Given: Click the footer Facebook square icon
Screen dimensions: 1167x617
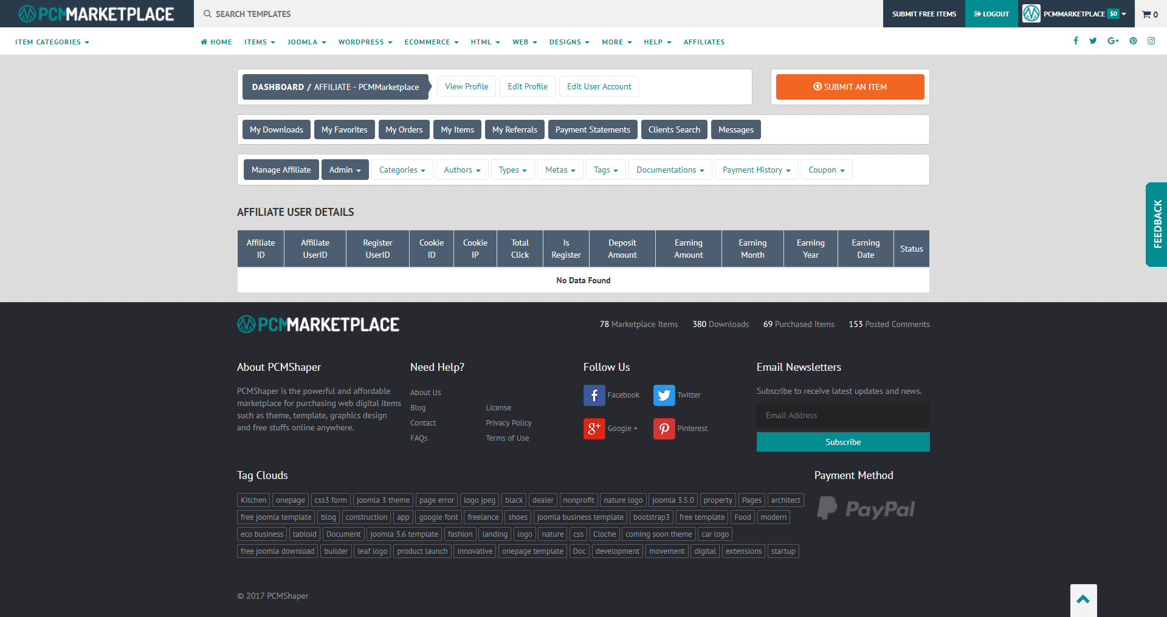Looking at the screenshot, I should 594,395.
